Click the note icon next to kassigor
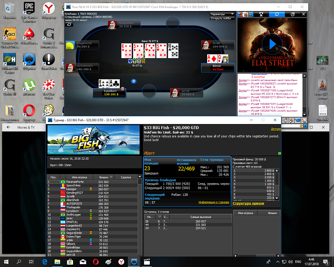The image size is (334, 267). click(91, 189)
